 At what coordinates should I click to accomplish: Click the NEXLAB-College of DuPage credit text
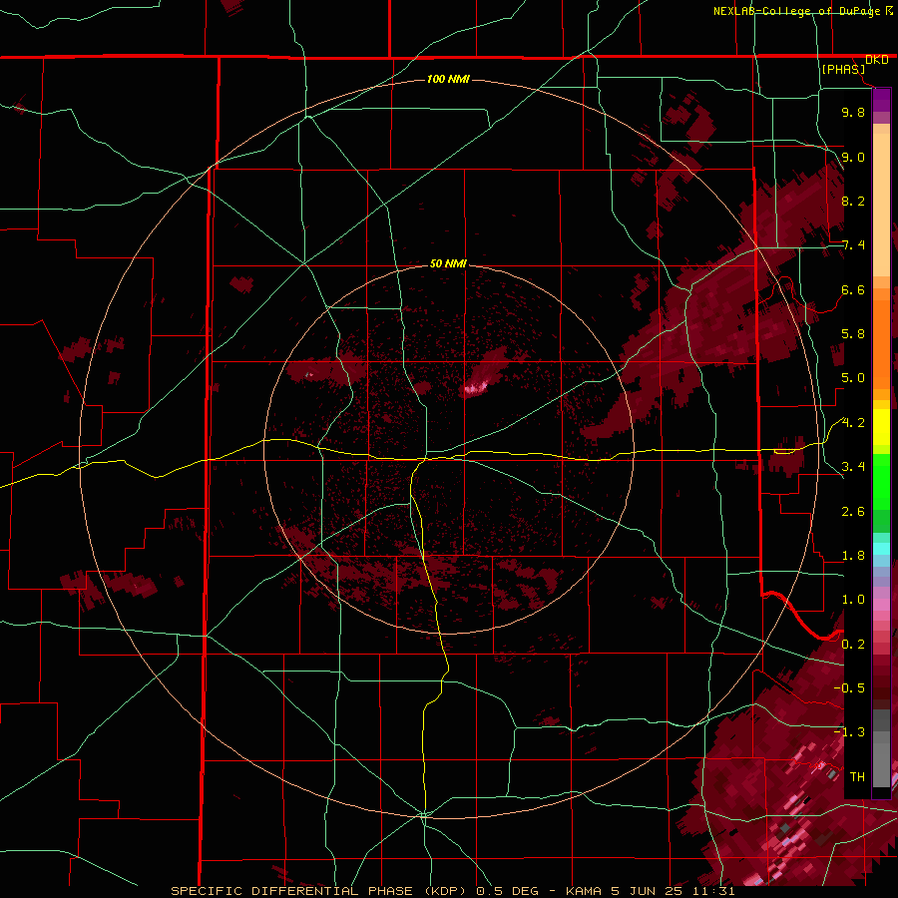point(796,11)
